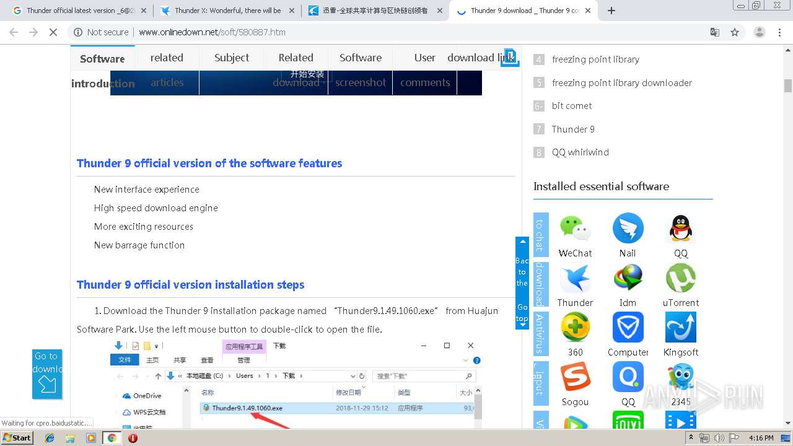The image size is (793, 446).
Task: Select Related download page tab
Action: [x=296, y=70]
